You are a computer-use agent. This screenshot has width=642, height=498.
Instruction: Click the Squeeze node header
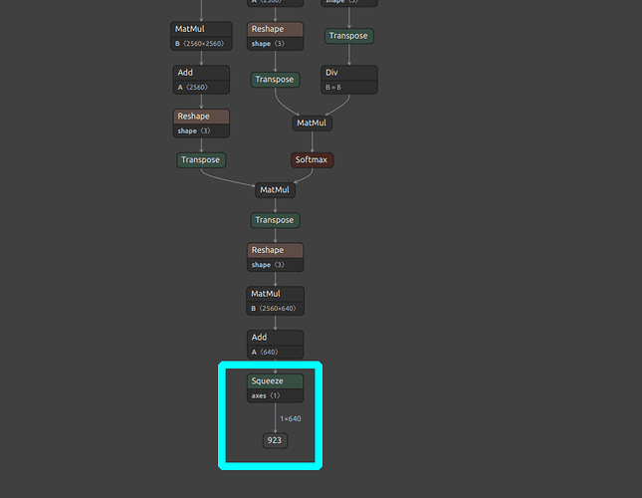[275, 380]
